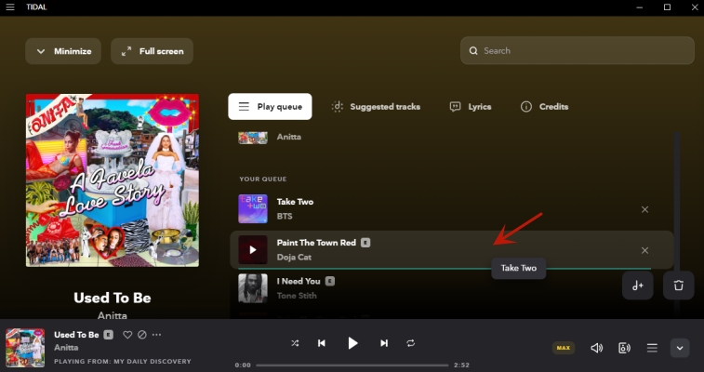The width and height of the screenshot is (704, 372).
Task: Click the queue list scrollbar
Action: click(677, 224)
